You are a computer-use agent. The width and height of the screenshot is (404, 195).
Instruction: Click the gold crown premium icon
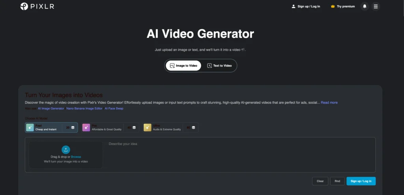(333, 6)
